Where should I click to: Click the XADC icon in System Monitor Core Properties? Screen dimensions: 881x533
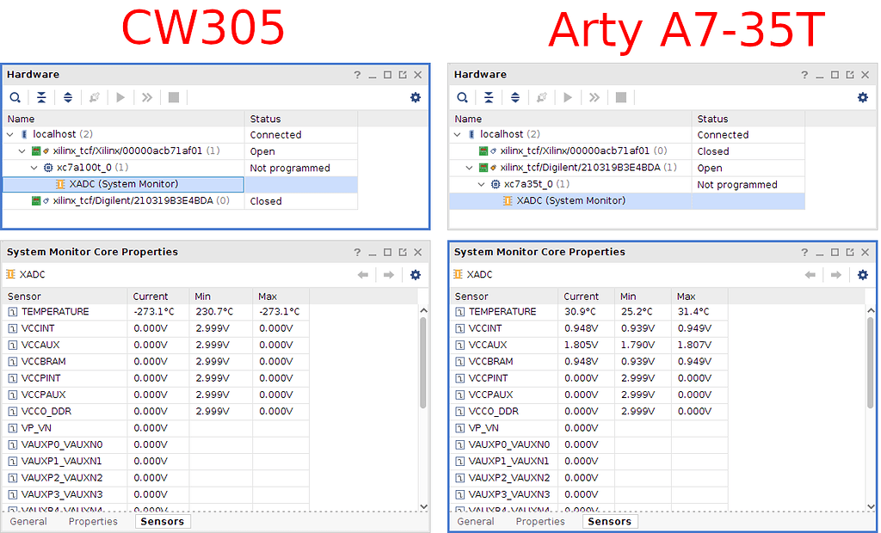pos(10,274)
